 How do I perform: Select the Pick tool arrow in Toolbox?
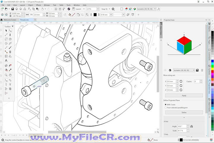click(x=6, y=30)
